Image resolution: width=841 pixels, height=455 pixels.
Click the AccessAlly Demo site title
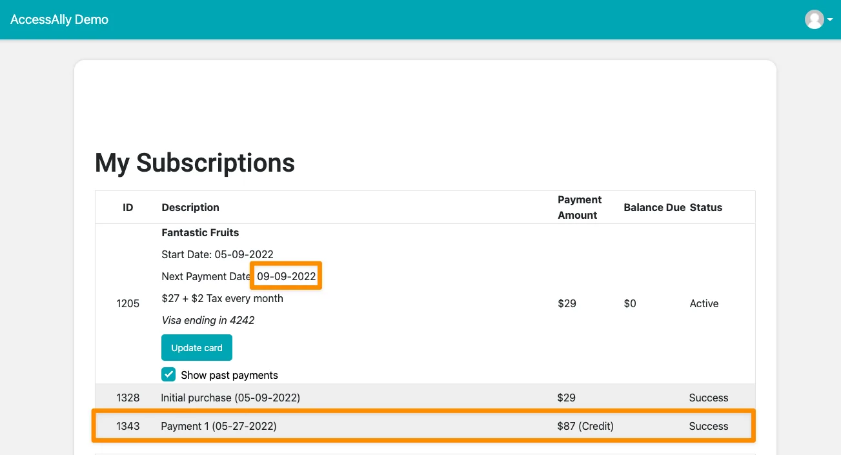[59, 19]
